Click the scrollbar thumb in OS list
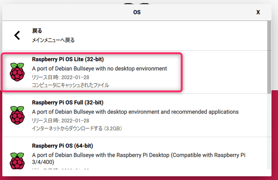The image size is (278, 180). click(269, 57)
